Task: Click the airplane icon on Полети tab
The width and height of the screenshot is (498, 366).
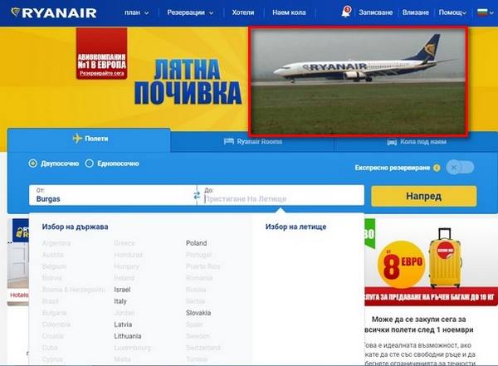Action: click(77, 139)
